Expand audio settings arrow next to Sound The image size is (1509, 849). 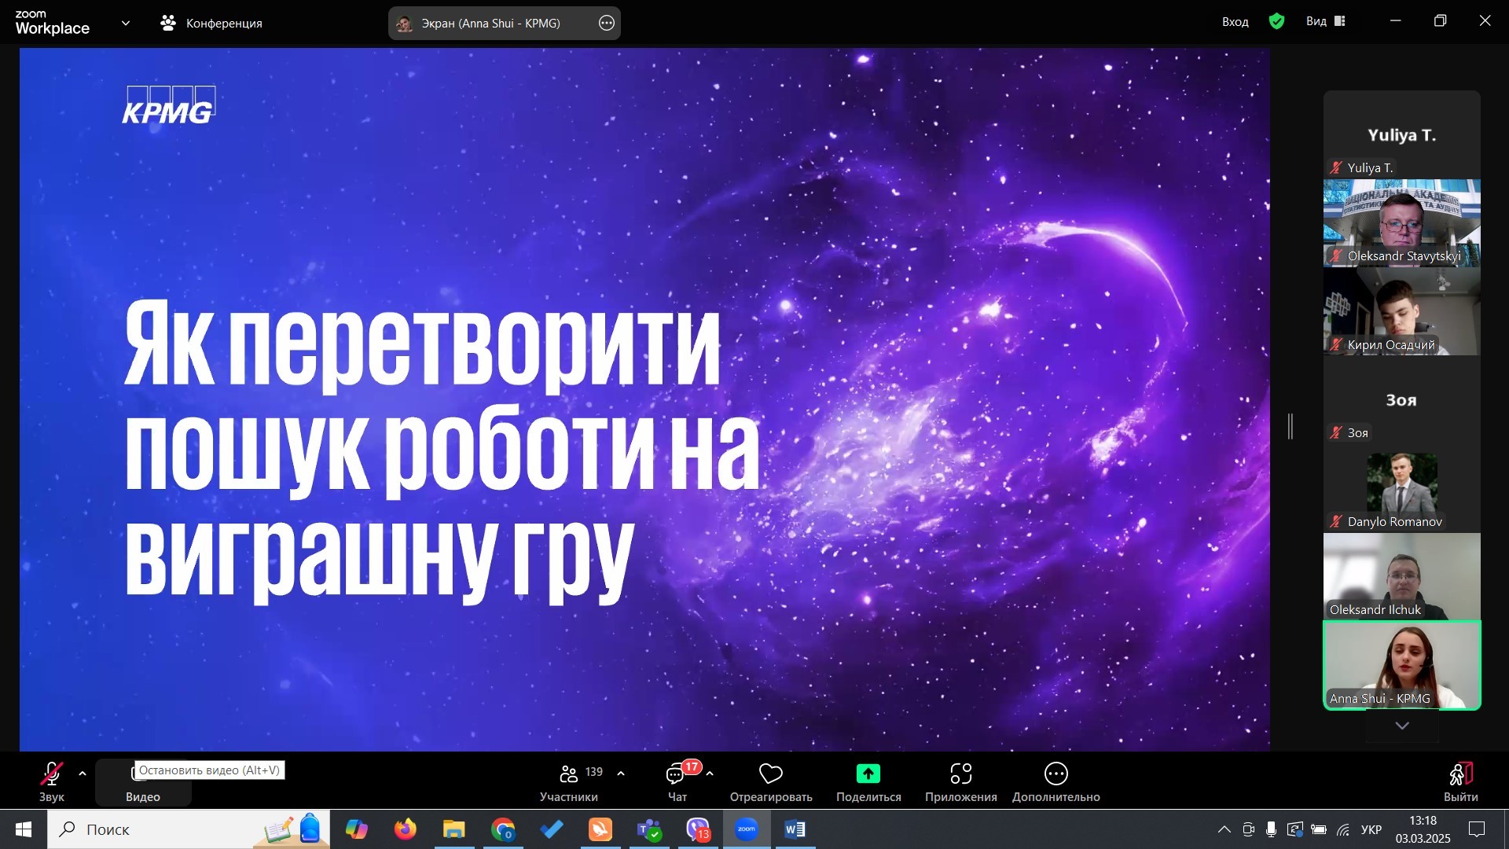[83, 774]
